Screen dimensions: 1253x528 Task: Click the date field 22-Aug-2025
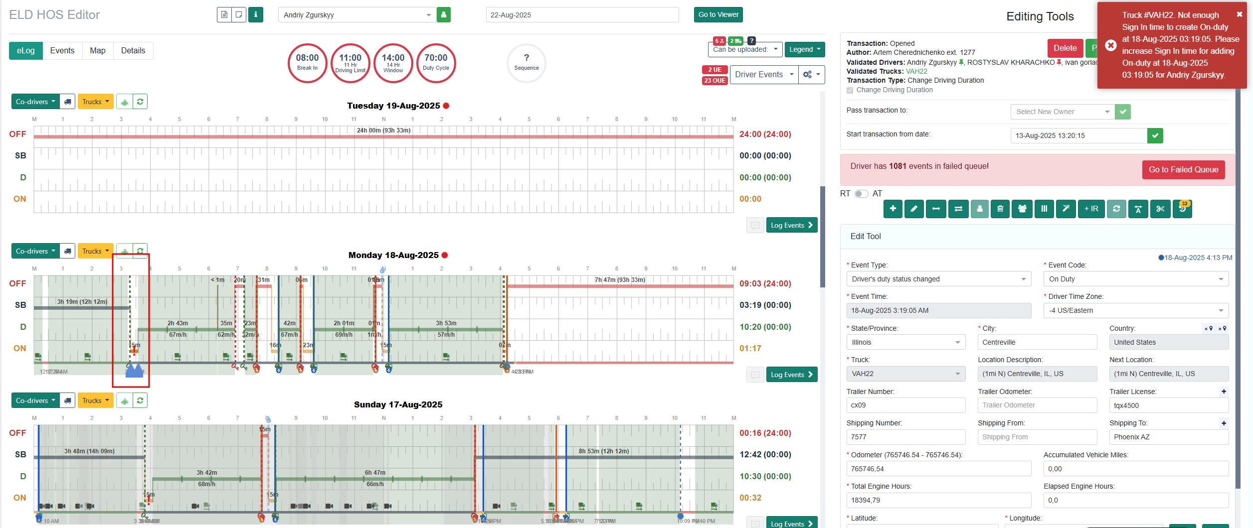[582, 15]
